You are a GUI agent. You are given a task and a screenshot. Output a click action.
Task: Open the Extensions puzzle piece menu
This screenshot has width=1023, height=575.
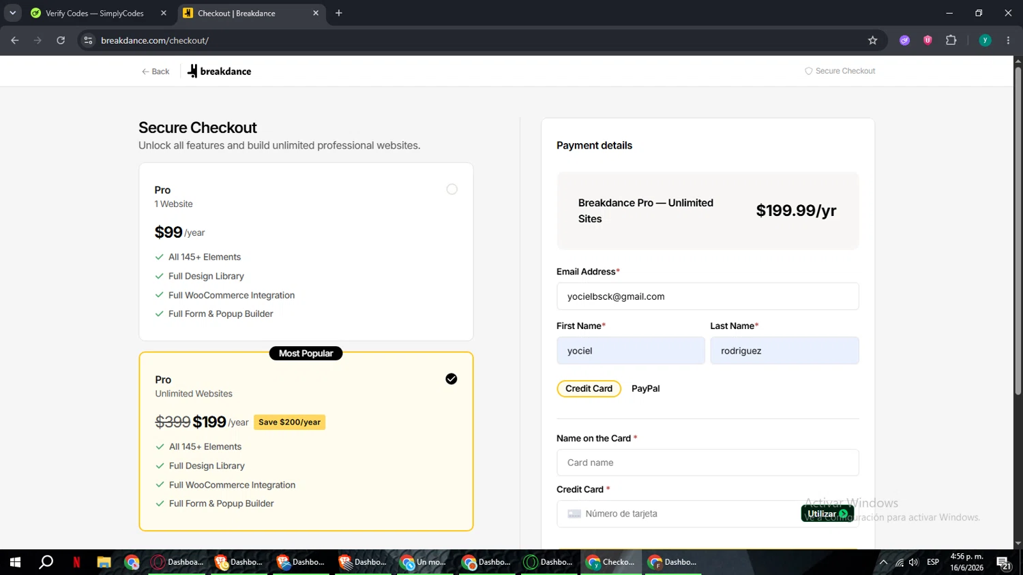(951, 40)
